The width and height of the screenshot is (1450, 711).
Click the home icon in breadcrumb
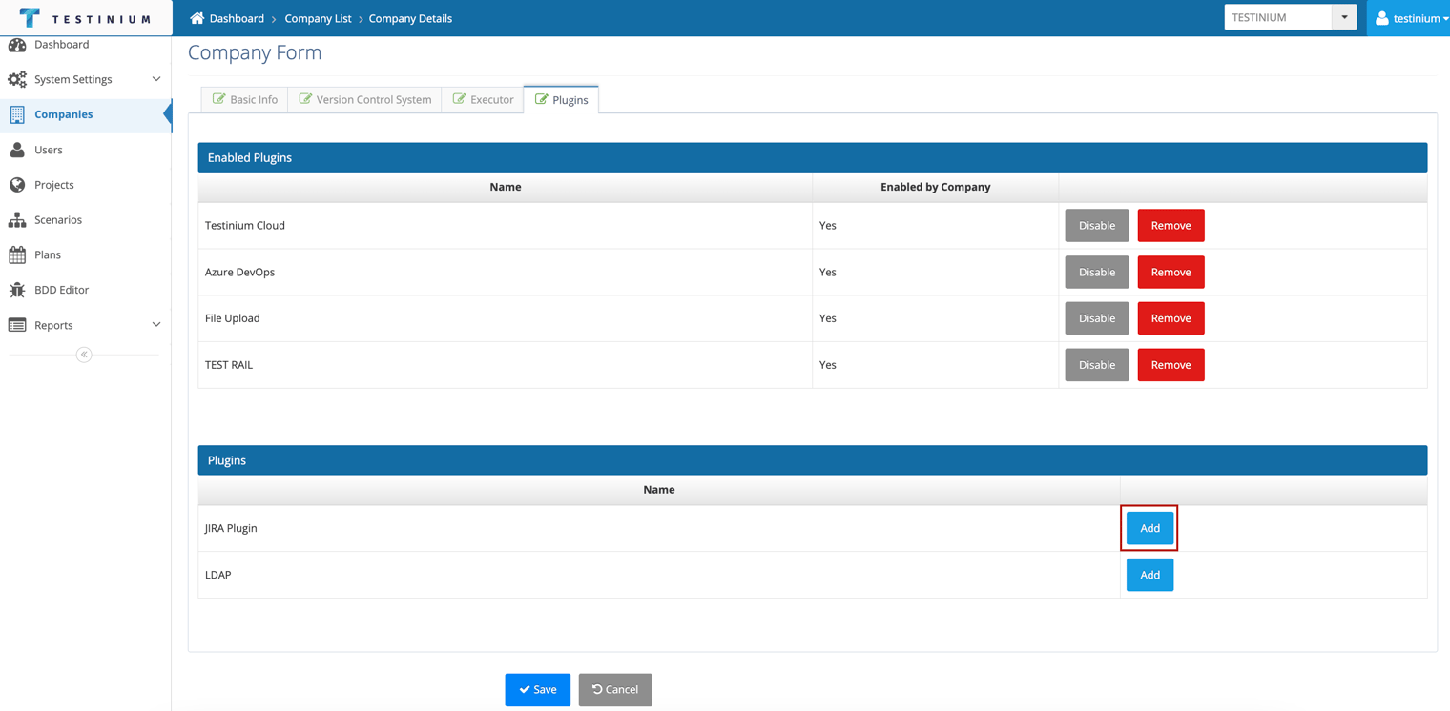[x=197, y=18]
